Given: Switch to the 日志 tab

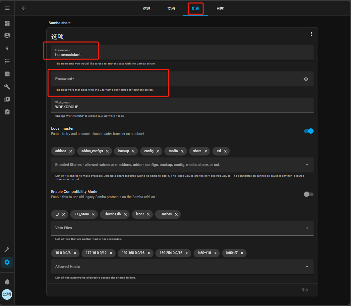Looking at the screenshot, I should [x=220, y=9].
